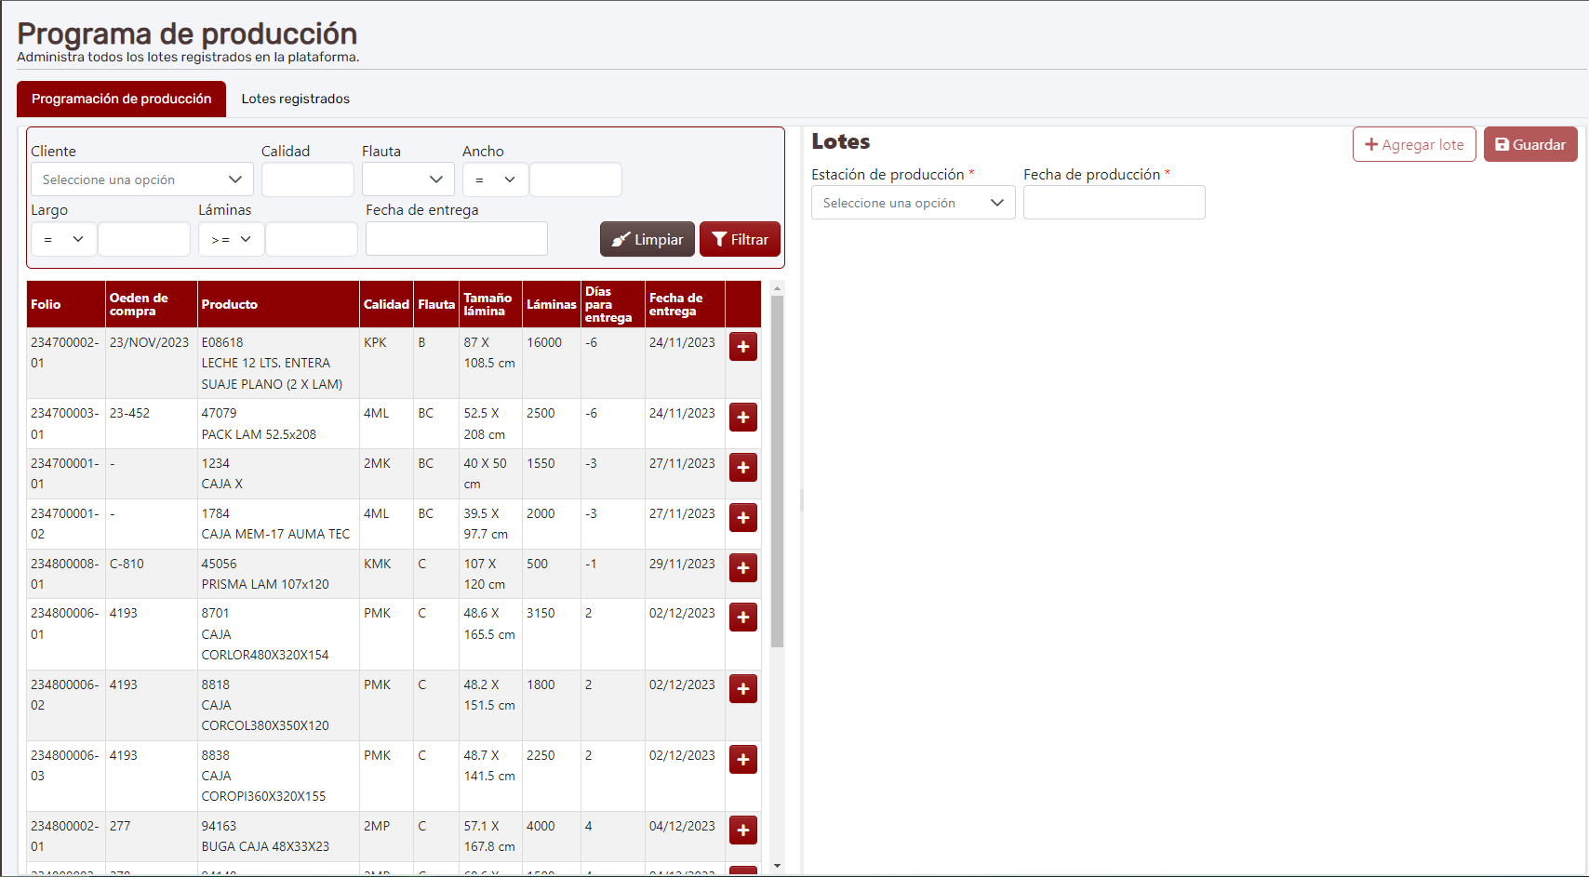The image size is (1589, 877).
Task: Open Estación de producción dropdown
Action: 913,203
